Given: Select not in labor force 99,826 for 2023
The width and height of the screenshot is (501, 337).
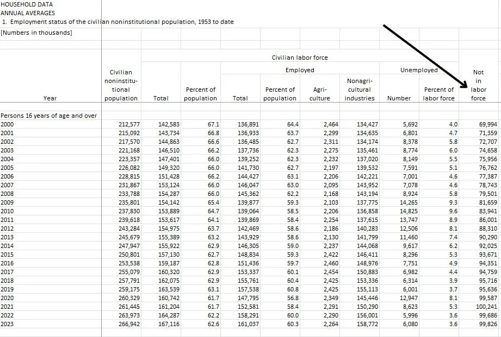Looking at the screenshot, I should pyautogui.click(x=488, y=324).
